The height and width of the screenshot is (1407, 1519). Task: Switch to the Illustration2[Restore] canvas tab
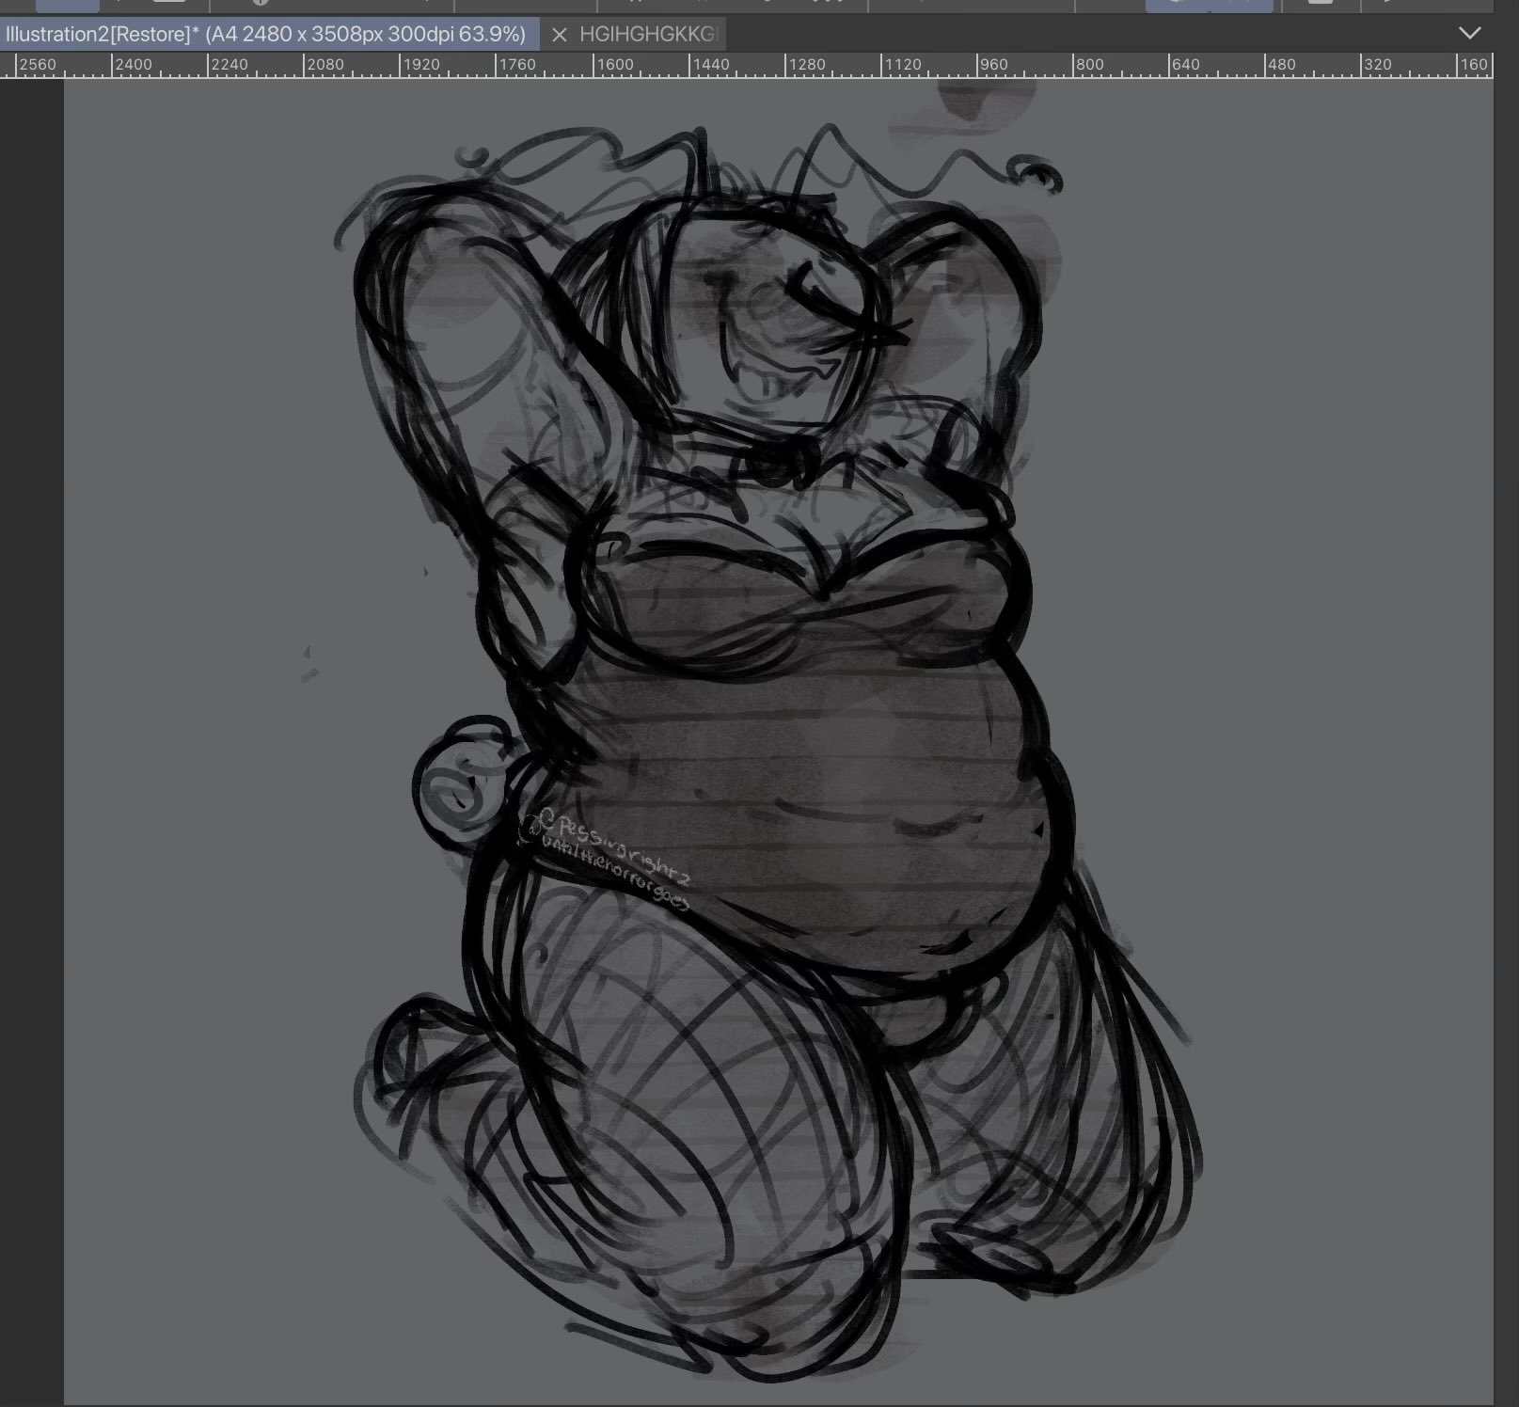269,35
